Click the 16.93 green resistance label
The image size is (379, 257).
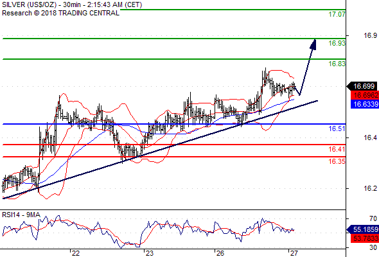click(337, 43)
